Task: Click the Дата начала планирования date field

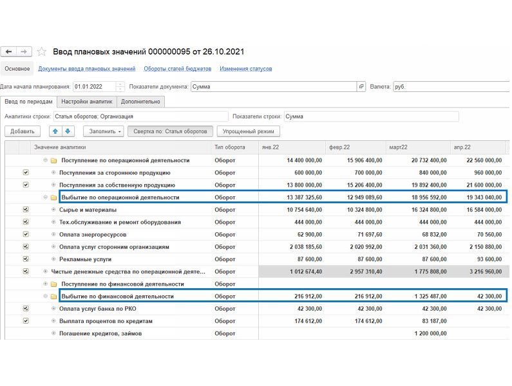Action: click(95, 87)
